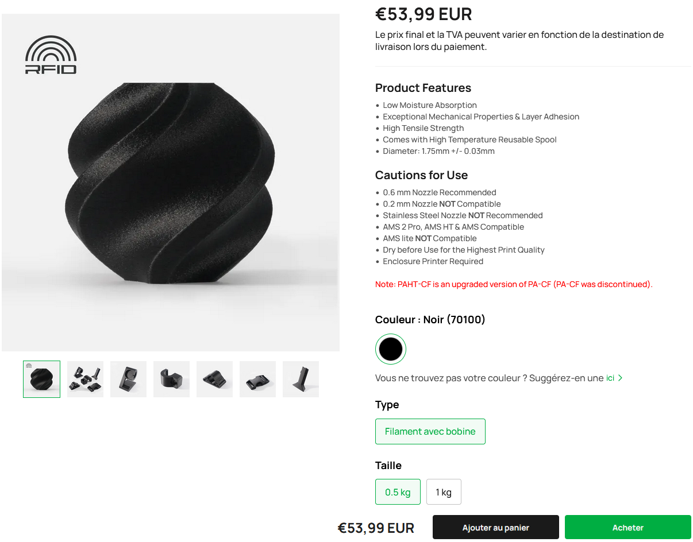Select the fifth product thumbnail
Screen dimensions: 693x542
pos(214,379)
